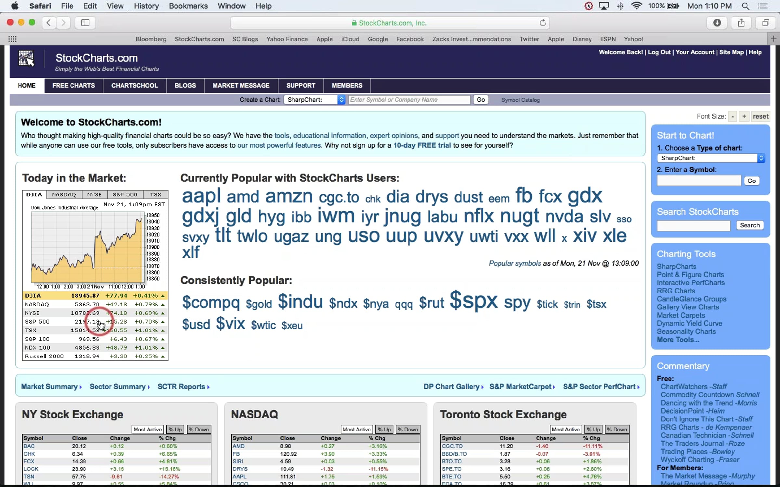Click Go in Start to Chart panel
The height and width of the screenshot is (487, 780).
(752, 181)
